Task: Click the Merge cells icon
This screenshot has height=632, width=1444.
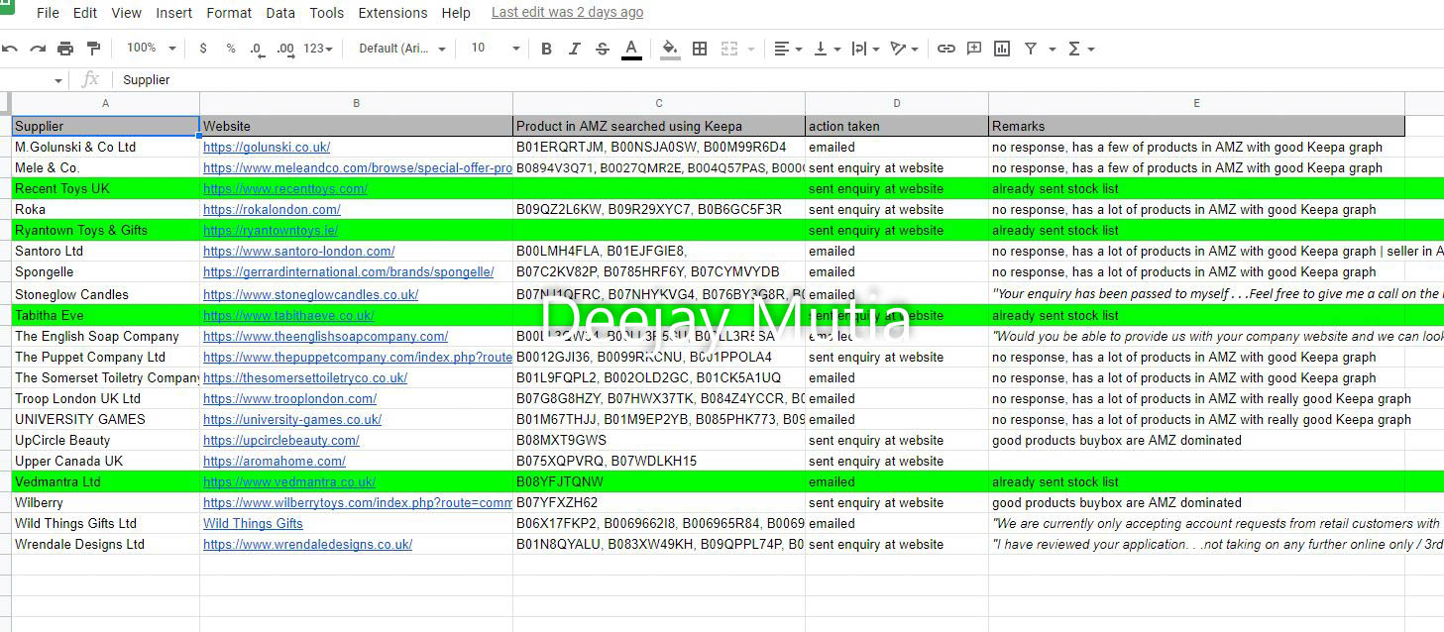Action: tap(729, 49)
